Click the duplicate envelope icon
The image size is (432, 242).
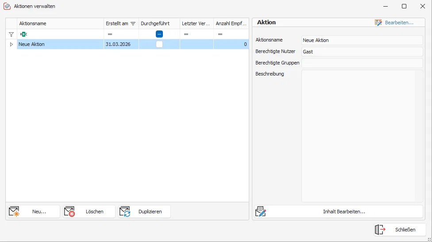coord(125,212)
